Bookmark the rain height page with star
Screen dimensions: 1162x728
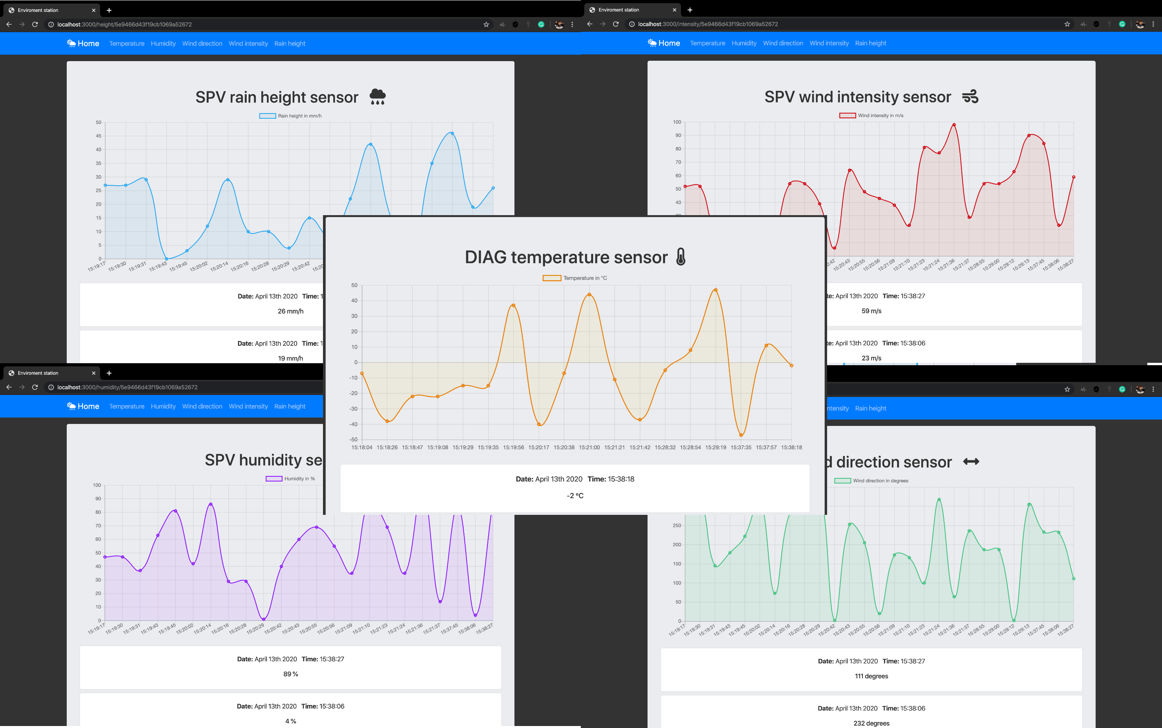486,24
